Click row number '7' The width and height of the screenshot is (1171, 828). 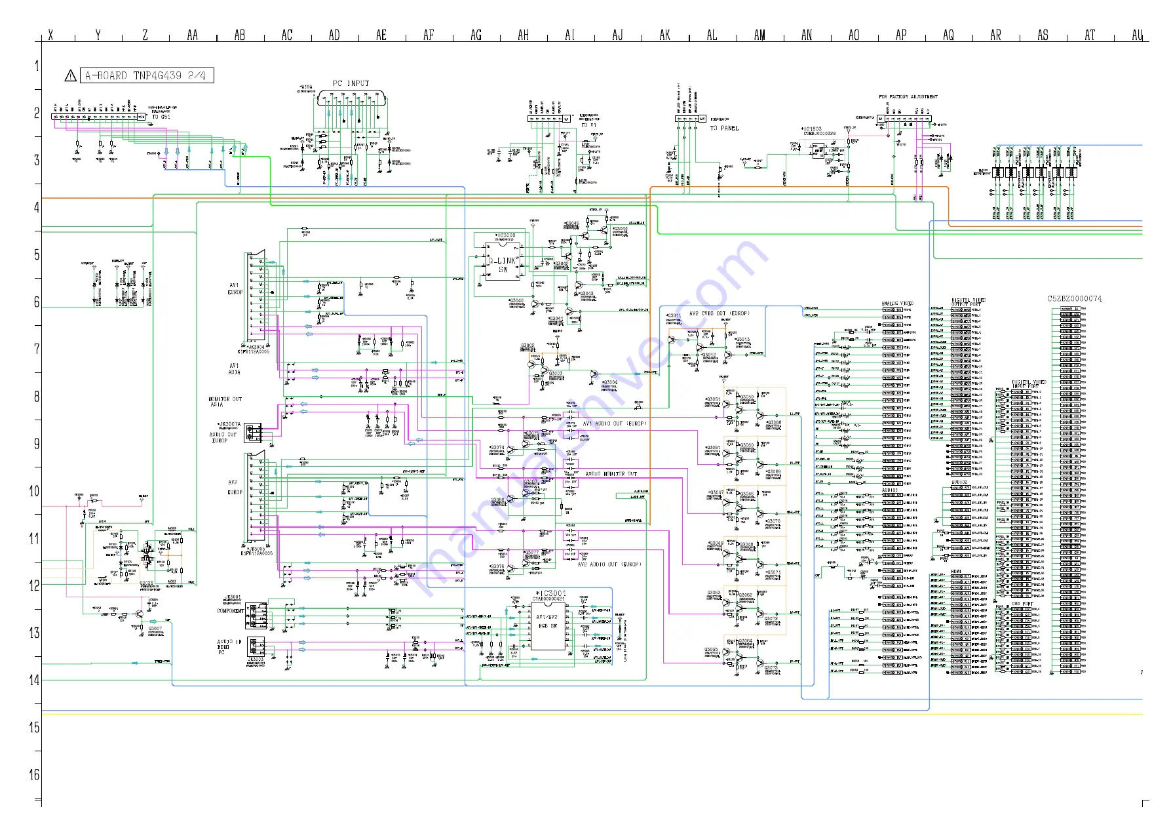(37, 349)
